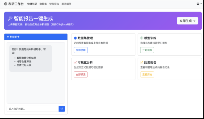
Task: Click text 拖拽式构建机器学习模型
Action: [154, 43]
